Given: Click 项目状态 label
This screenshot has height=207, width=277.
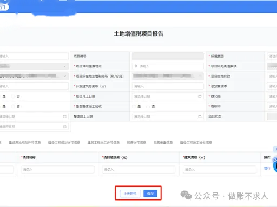Looking at the screenshot, I should point(215,116).
